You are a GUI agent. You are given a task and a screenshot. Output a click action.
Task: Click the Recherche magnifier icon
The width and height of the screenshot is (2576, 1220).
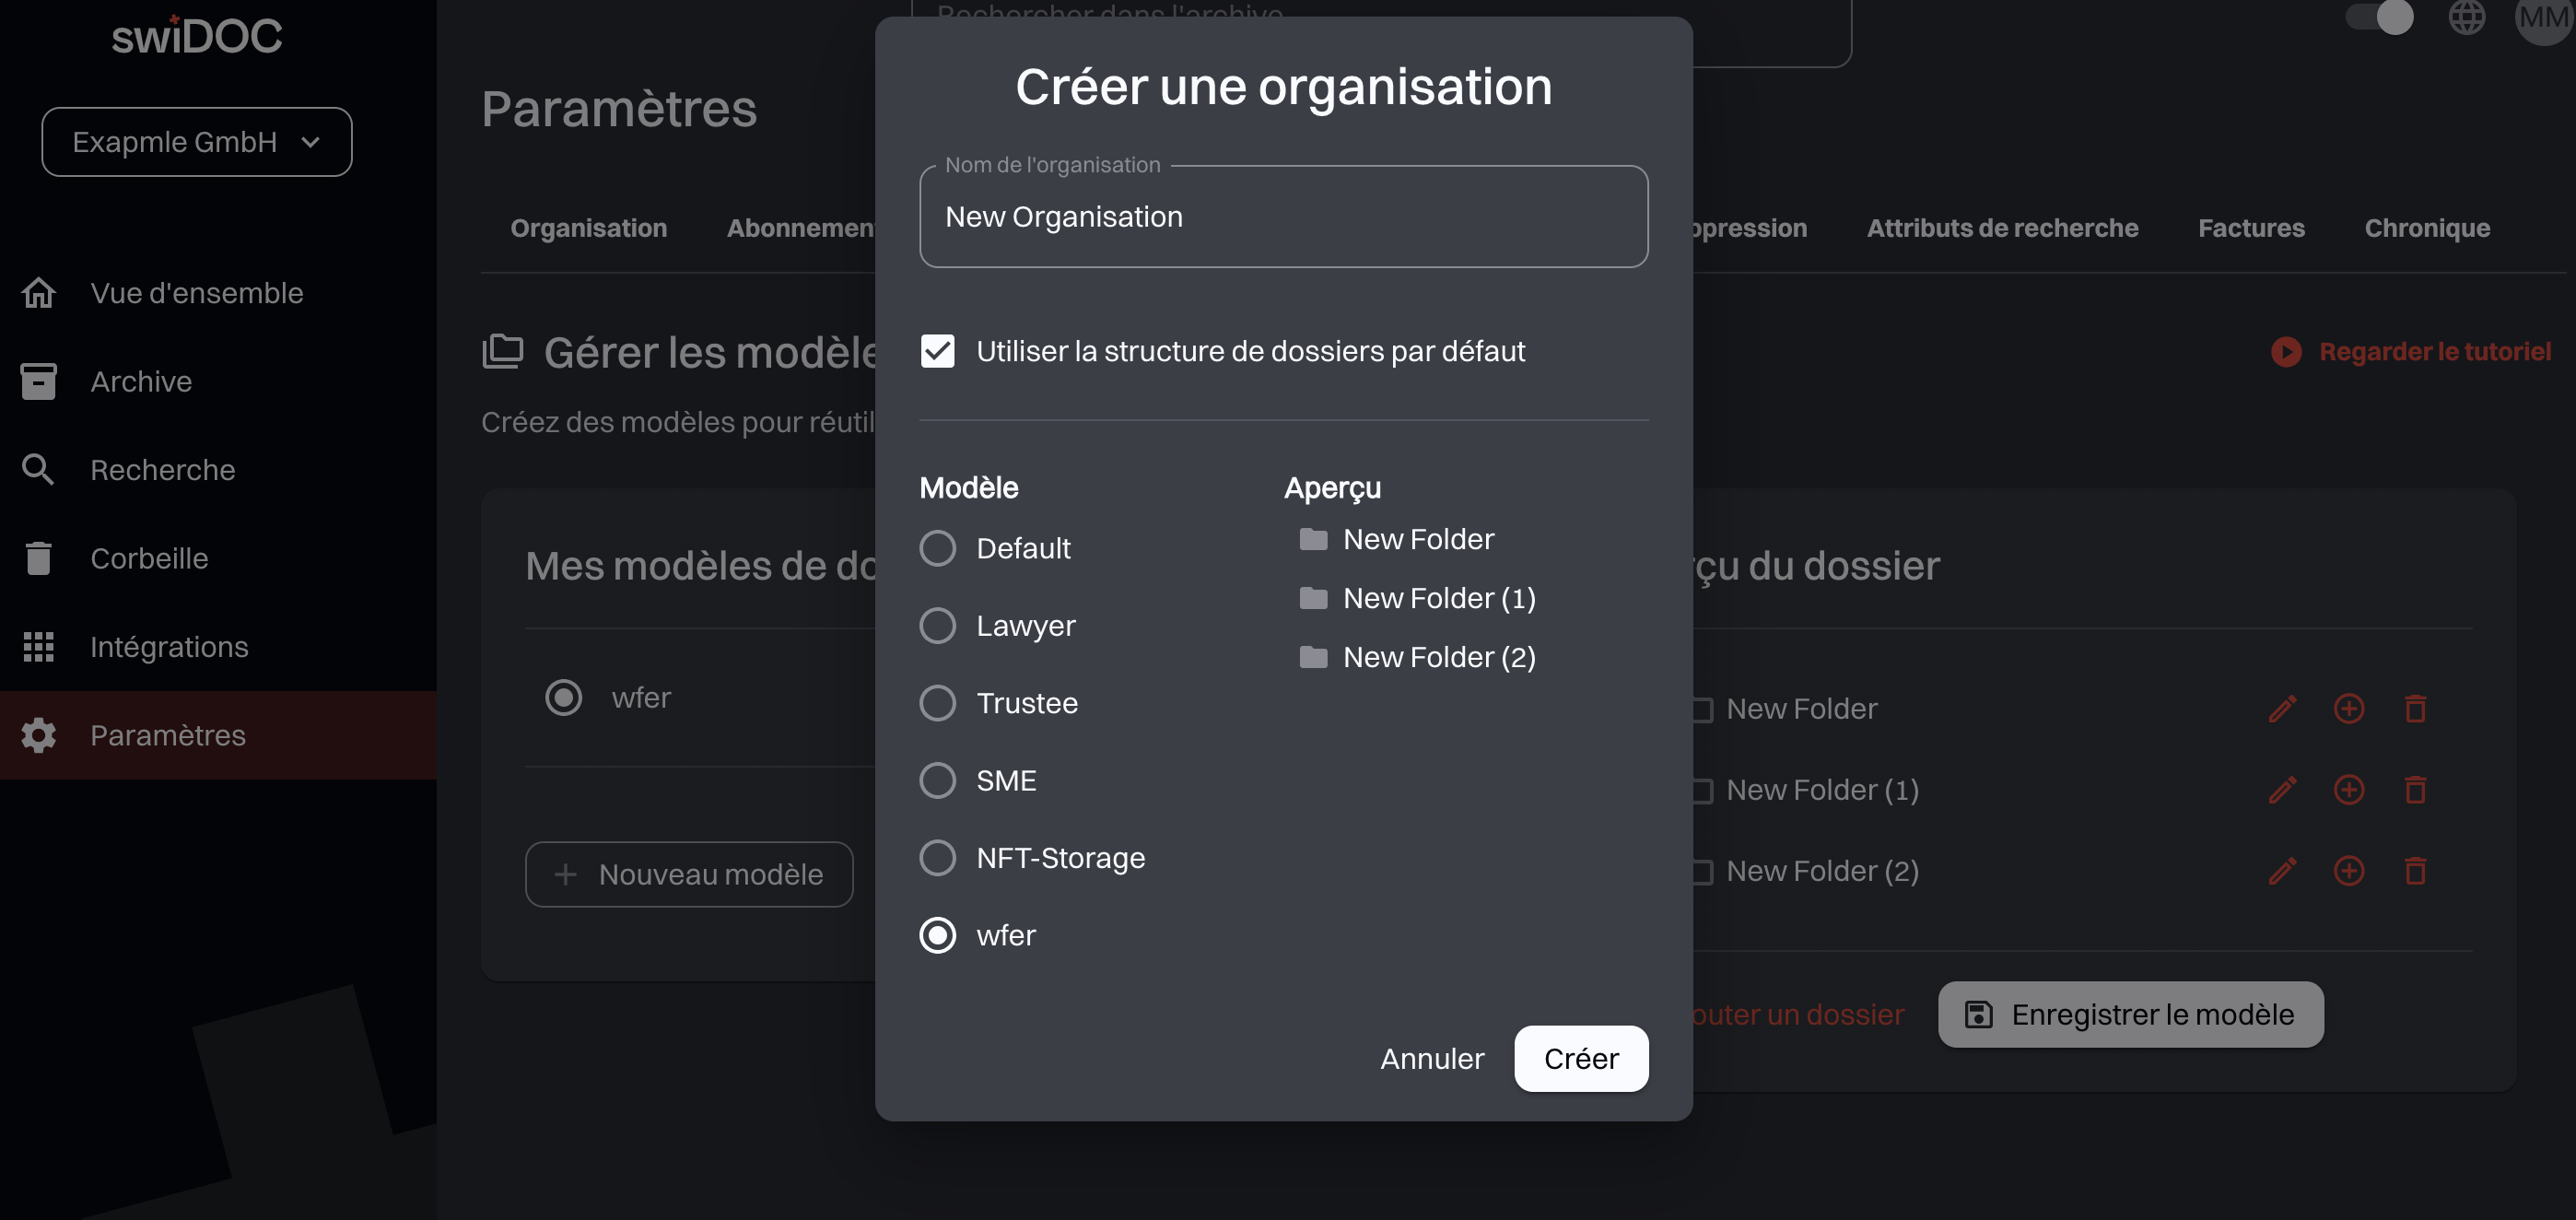pyautogui.click(x=38, y=470)
